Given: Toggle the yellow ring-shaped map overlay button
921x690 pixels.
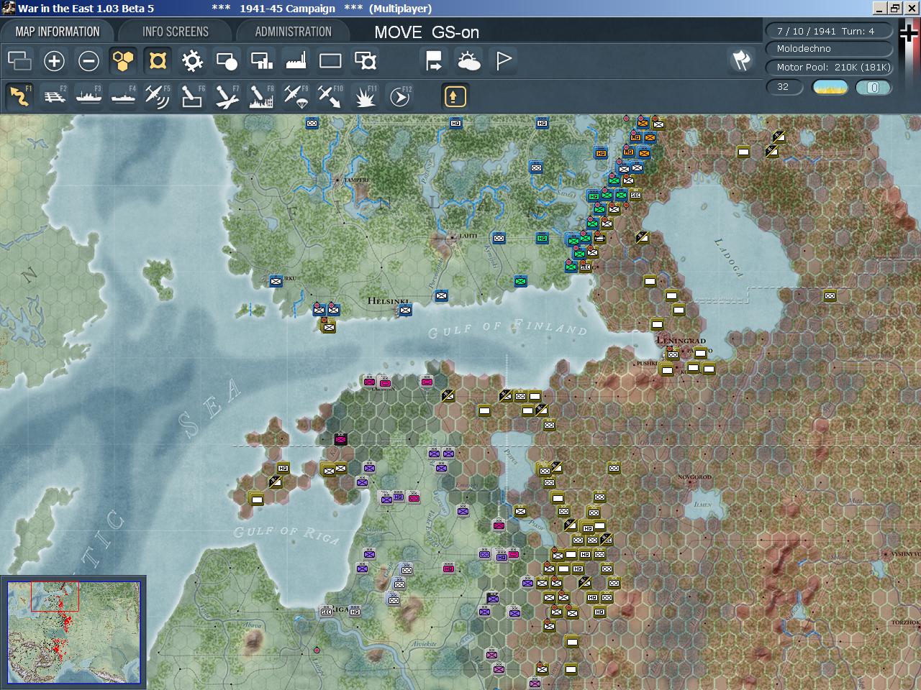Looking at the screenshot, I should [158, 61].
